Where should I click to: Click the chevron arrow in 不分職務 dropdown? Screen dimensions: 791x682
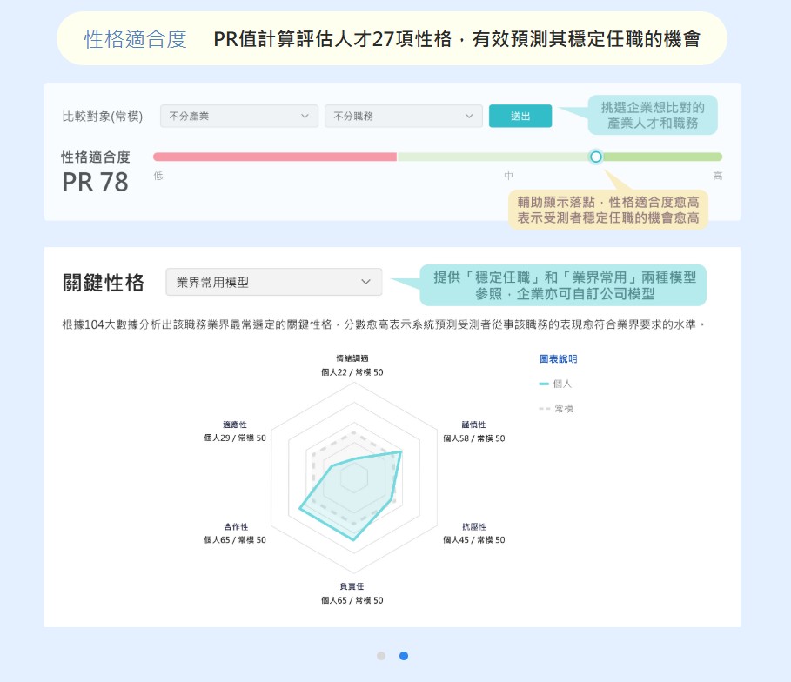point(469,116)
